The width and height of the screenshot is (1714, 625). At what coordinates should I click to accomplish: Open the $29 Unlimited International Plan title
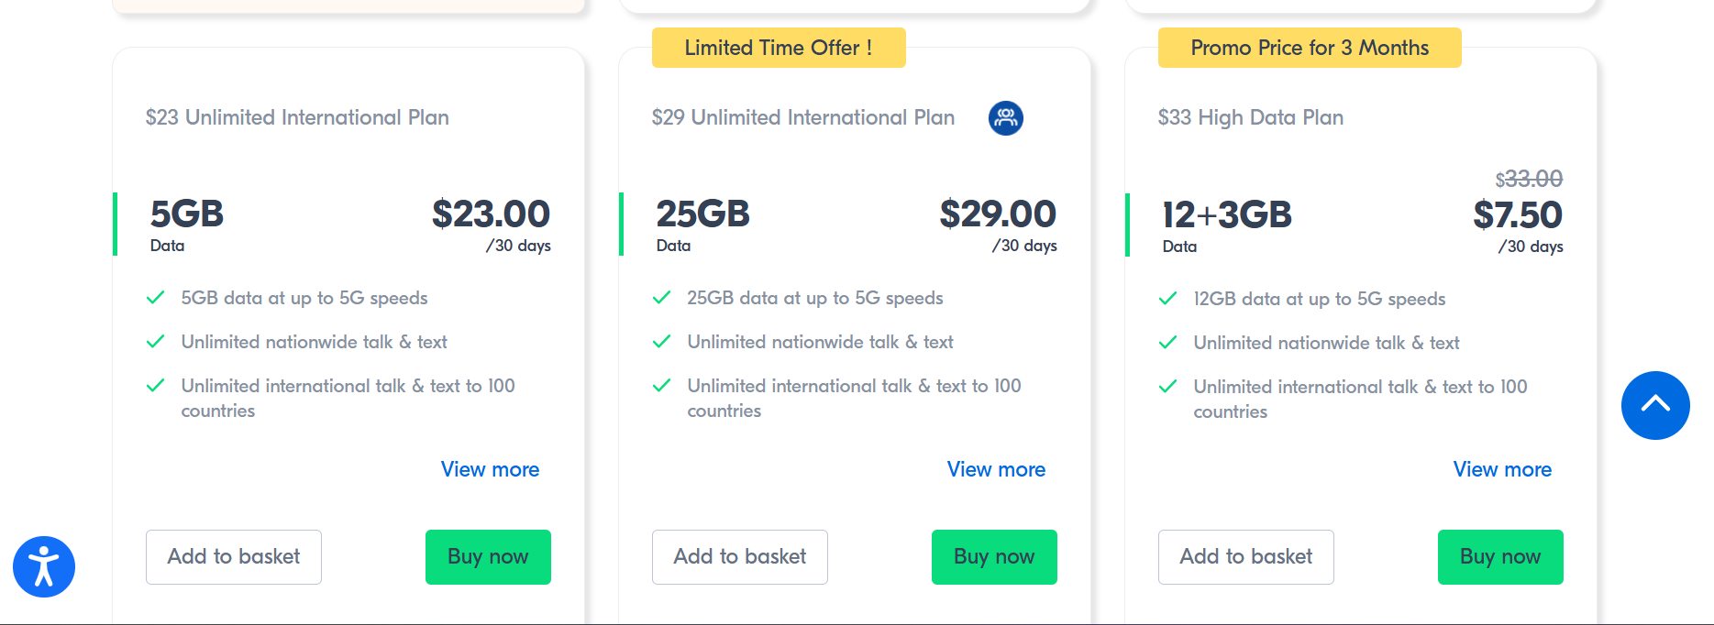tap(803, 117)
